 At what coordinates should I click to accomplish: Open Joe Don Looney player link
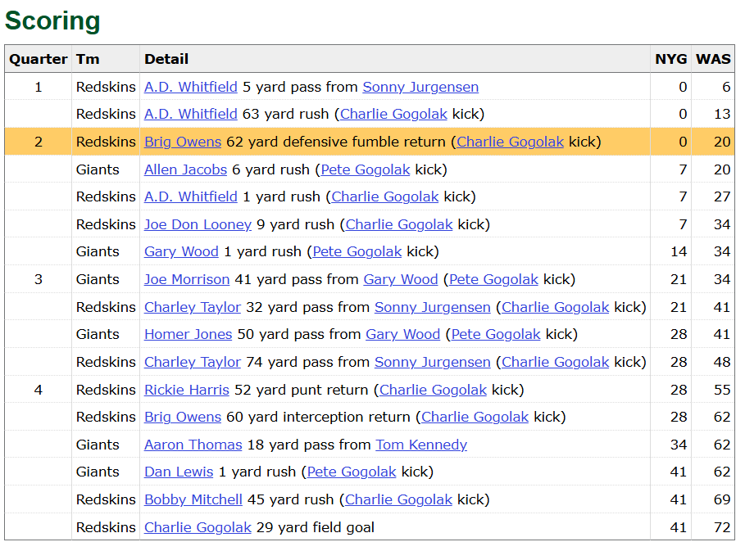click(x=198, y=224)
